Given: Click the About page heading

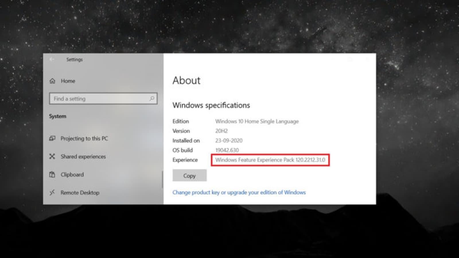Looking at the screenshot, I should click(186, 81).
